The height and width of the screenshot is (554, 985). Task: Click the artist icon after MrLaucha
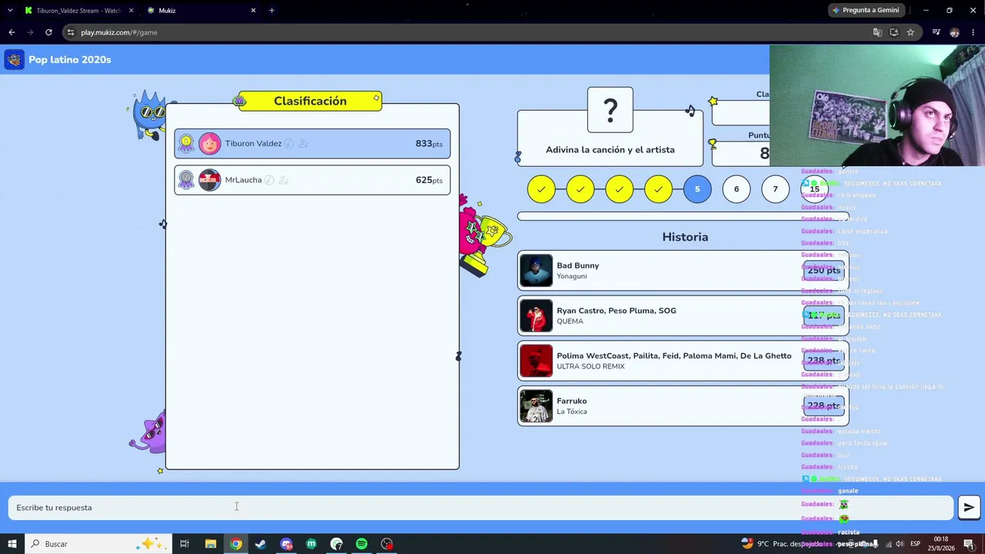click(x=283, y=180)
